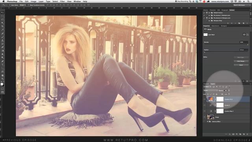Select the Crop tool

pos(2,26)
